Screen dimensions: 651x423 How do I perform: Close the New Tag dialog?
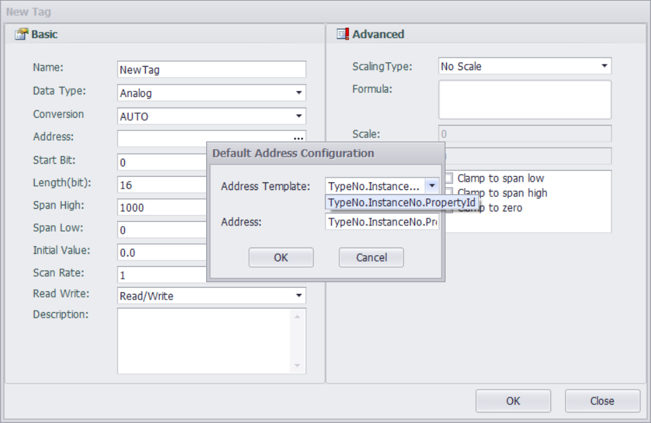602,401
